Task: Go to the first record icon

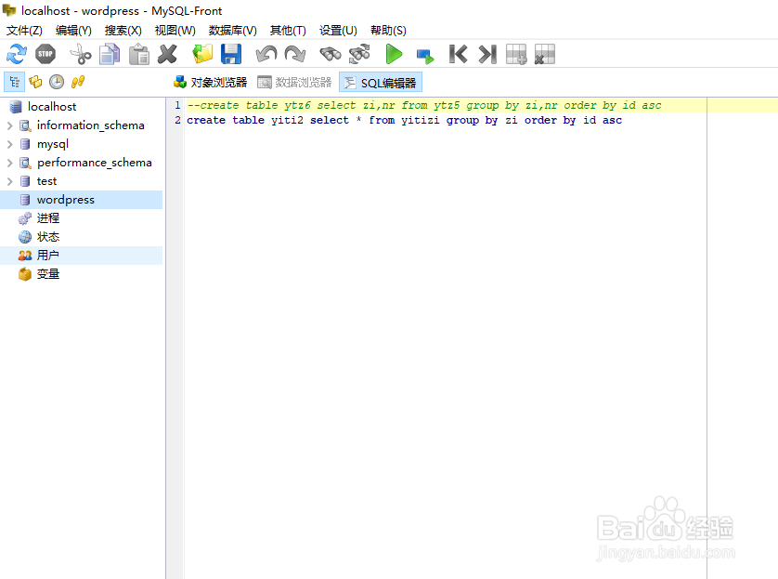Action: click(x=458, y=54)
